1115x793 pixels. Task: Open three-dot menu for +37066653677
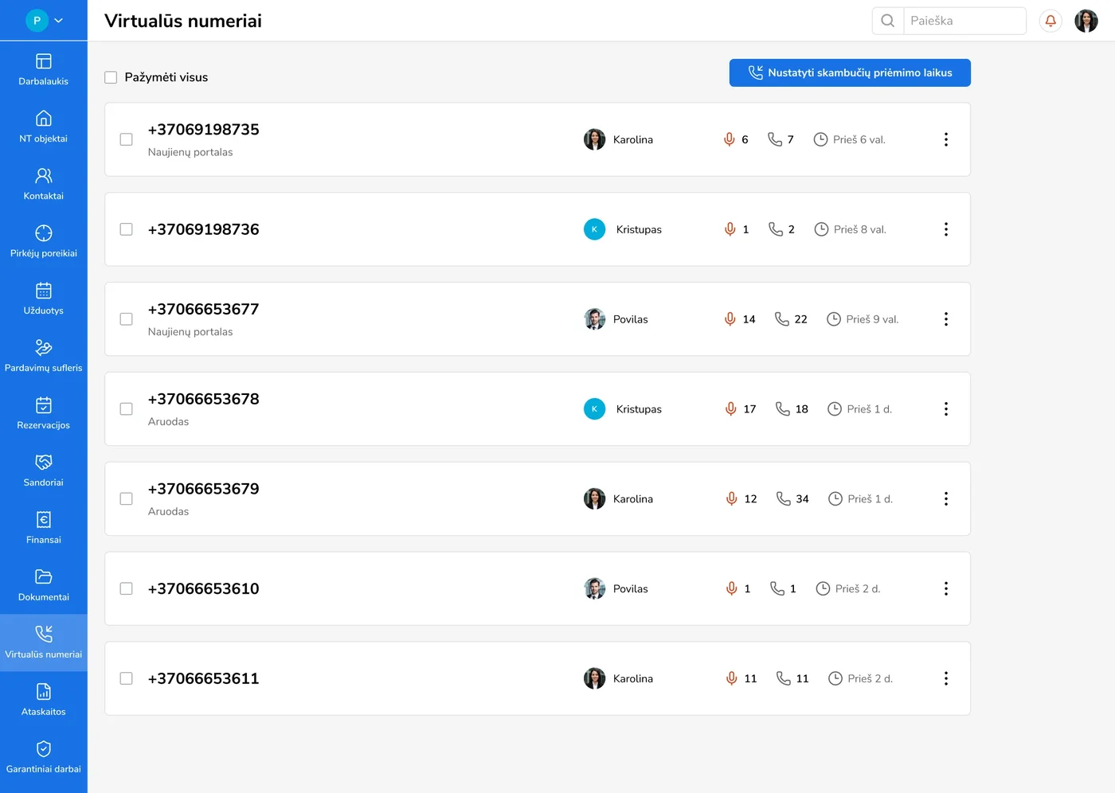[945, 319]
